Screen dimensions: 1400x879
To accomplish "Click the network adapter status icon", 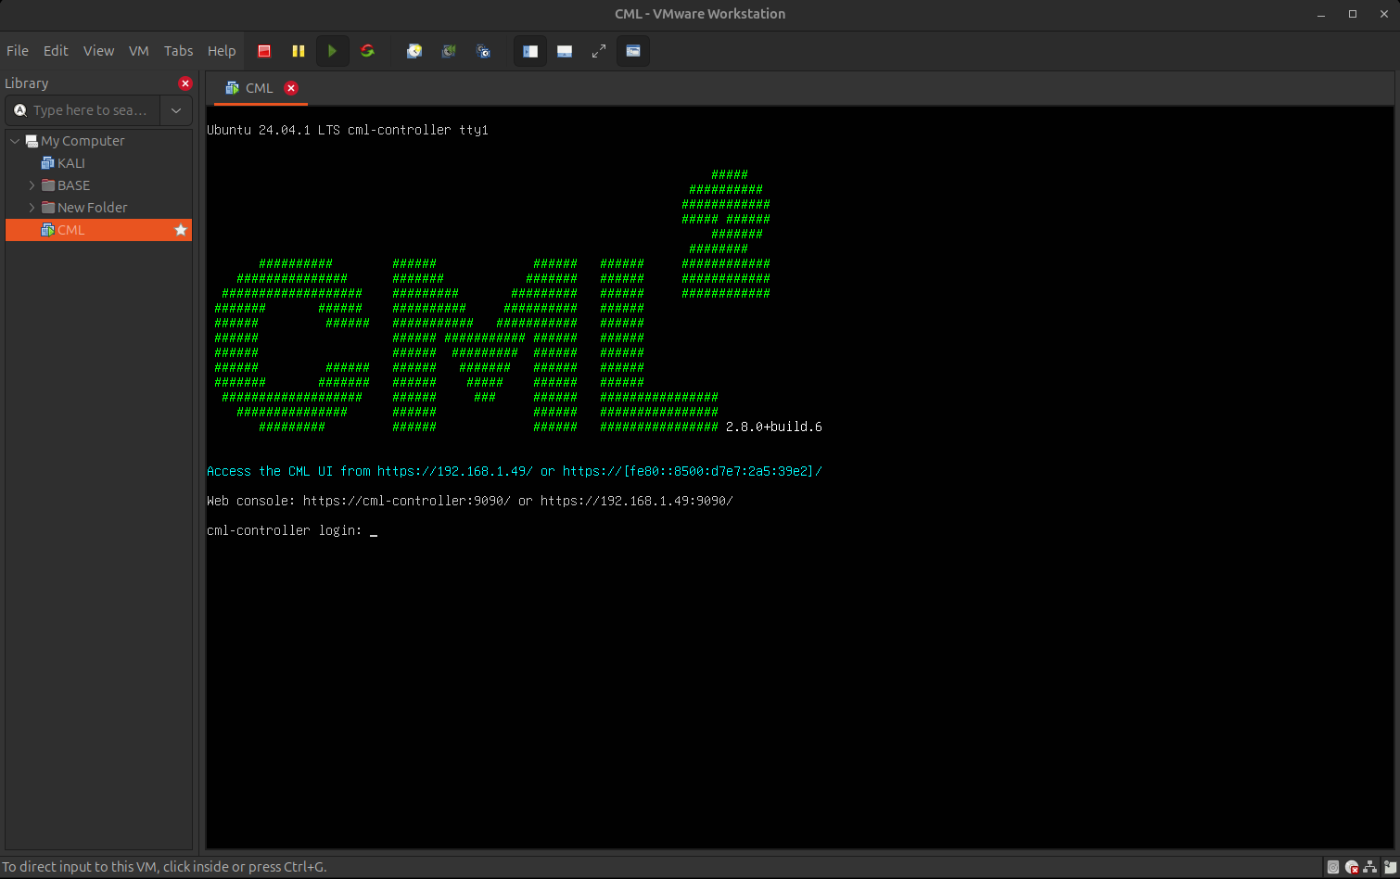I will pos(1369,867).
